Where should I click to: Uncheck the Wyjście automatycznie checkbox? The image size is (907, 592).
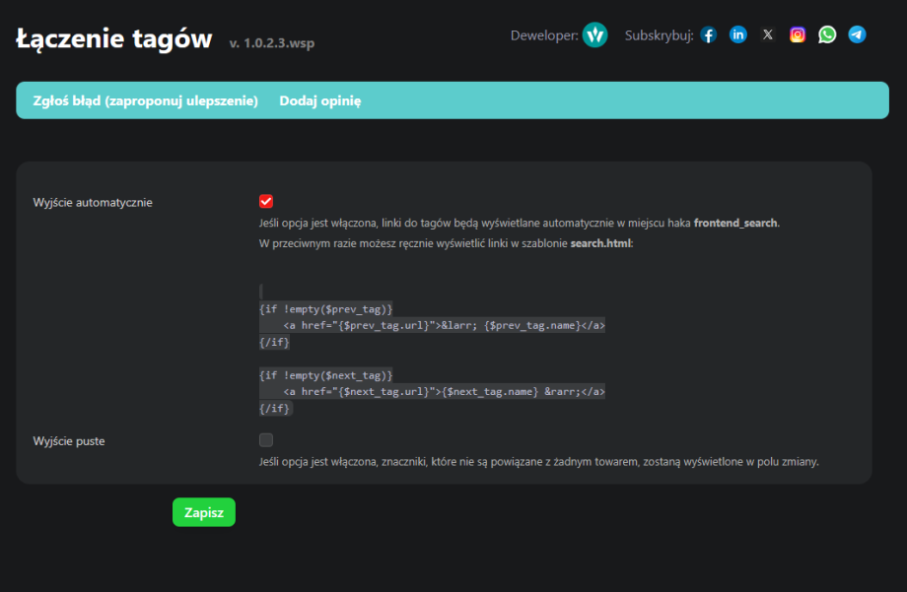(x=266, y=202)
